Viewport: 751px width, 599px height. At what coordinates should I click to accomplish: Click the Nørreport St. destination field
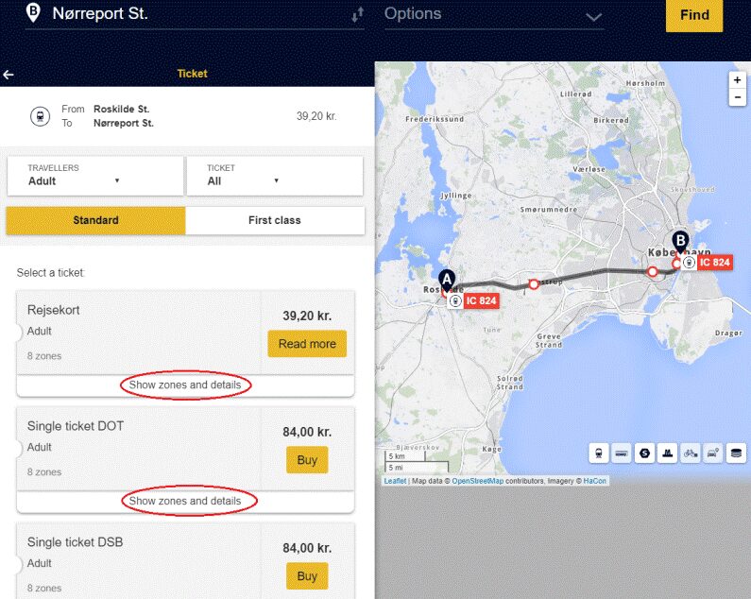189,15
